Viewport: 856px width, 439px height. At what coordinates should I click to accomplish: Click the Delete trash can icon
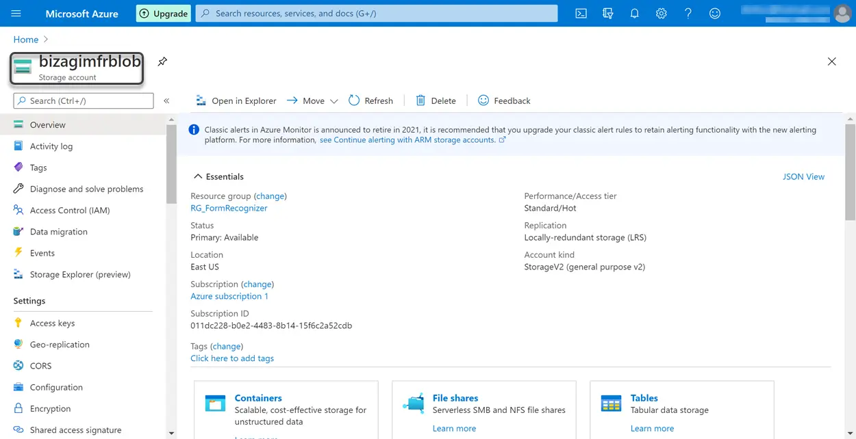pos(420,101)
